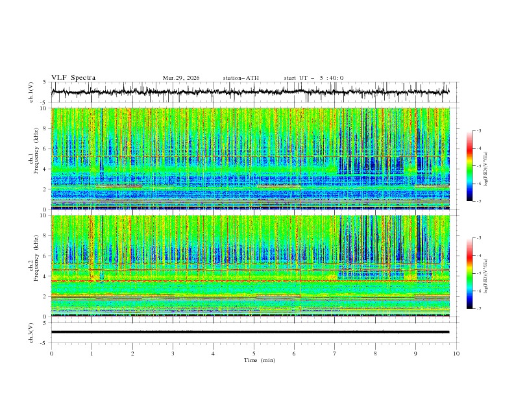The width and height of the screenshot is (514, 397).
Task: Click the time axis tick label '9'
Action: (x=415, y=354)
